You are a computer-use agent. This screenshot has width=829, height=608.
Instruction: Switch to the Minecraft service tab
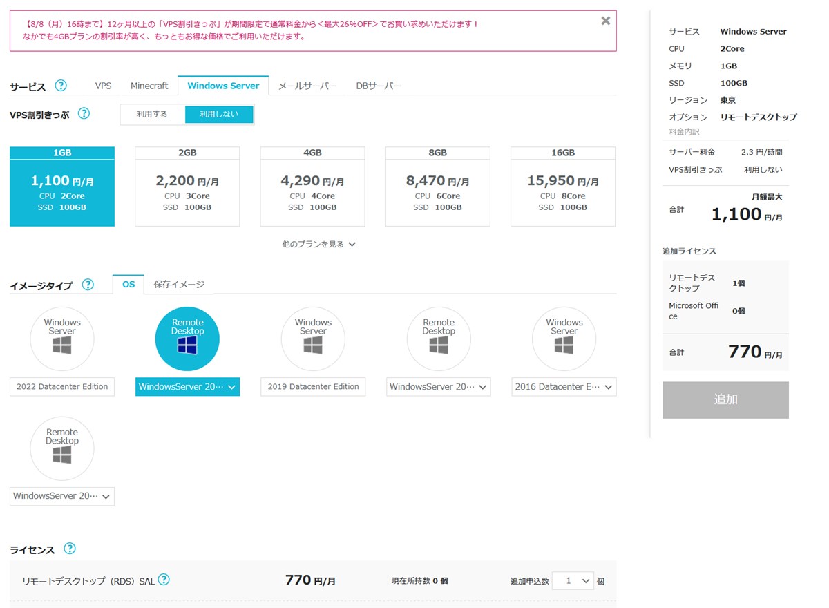(x=149, y=86)
